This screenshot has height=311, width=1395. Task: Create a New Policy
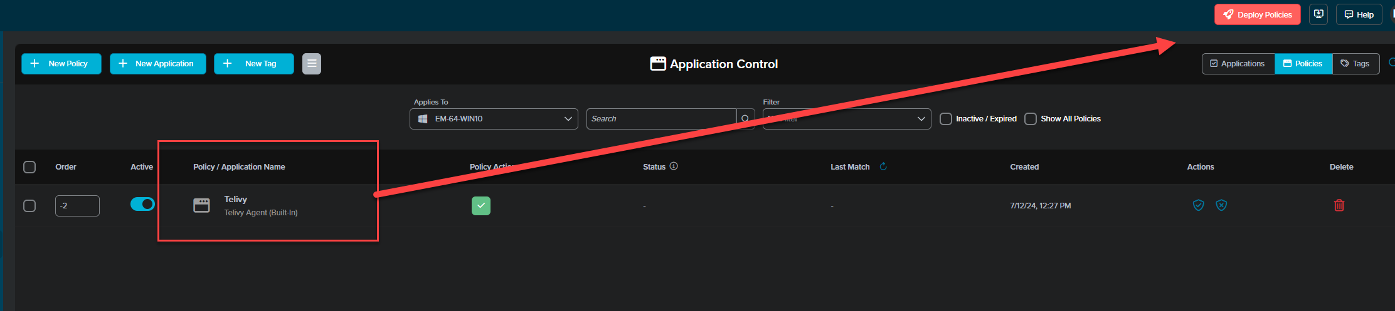pos(61,64)
